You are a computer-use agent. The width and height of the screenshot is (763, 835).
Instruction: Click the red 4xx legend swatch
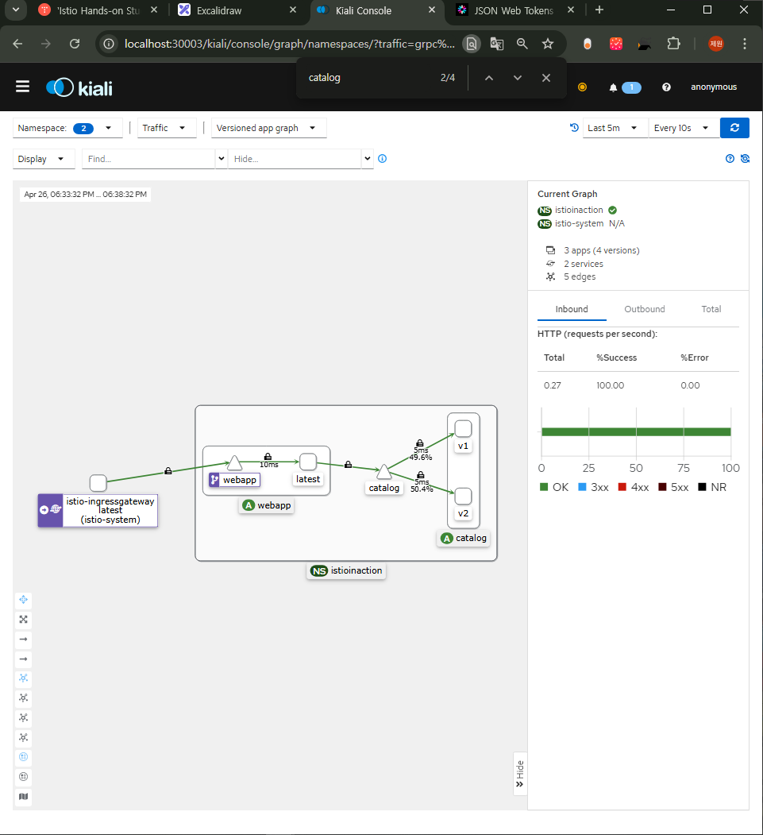tap(622, 487)
